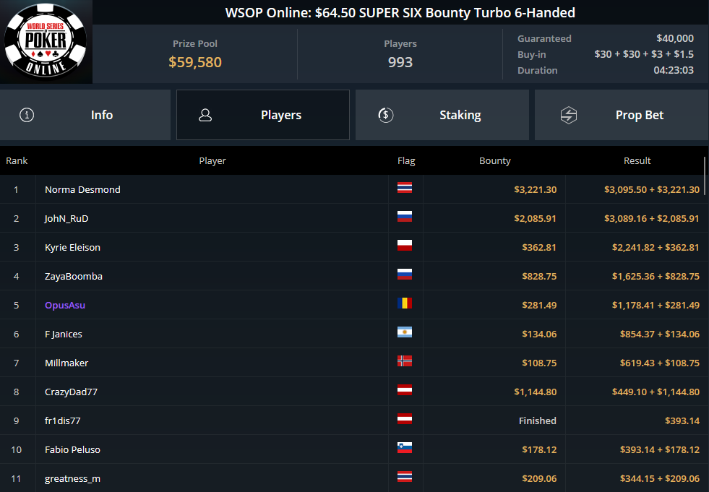This screenshot has height=492, width=709.
Task: Click the Prop Bet hexagon icon
Action: point(568,115)
